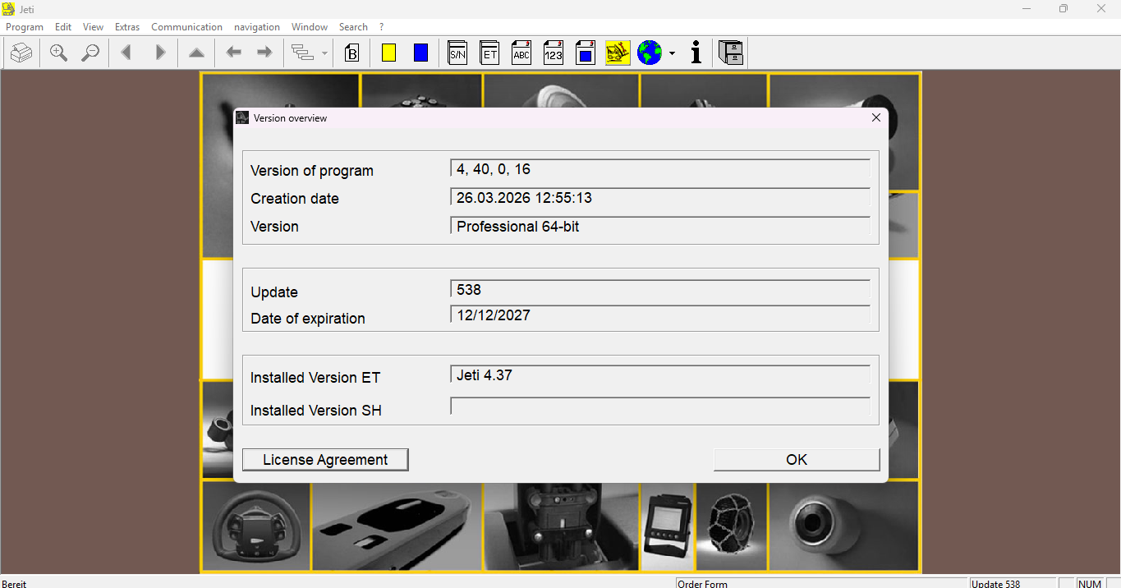Click the globe language icon
Viewport: 1121px width, 588px height.
pos(650,53)
